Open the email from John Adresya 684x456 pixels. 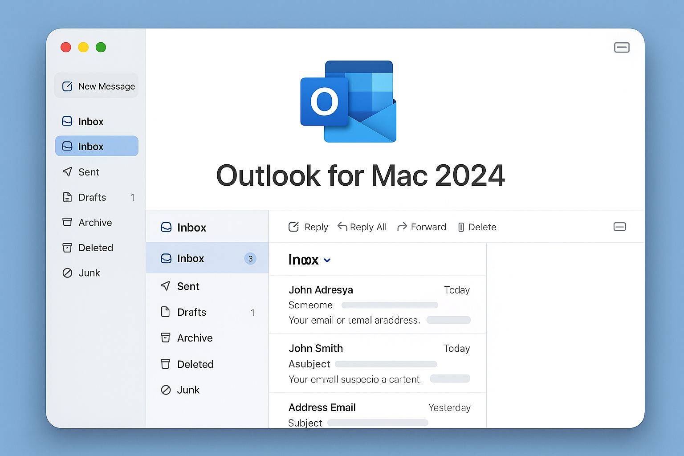coord(378,305)
